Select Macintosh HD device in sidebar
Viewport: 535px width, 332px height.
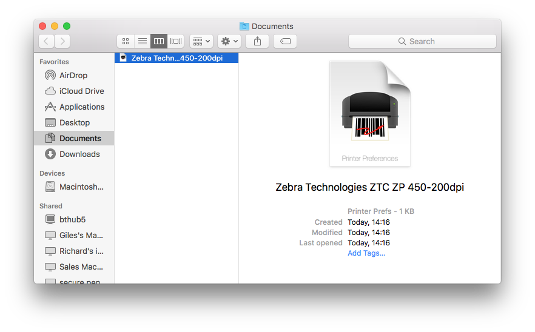pyautogui.click(x=74, y=187)
